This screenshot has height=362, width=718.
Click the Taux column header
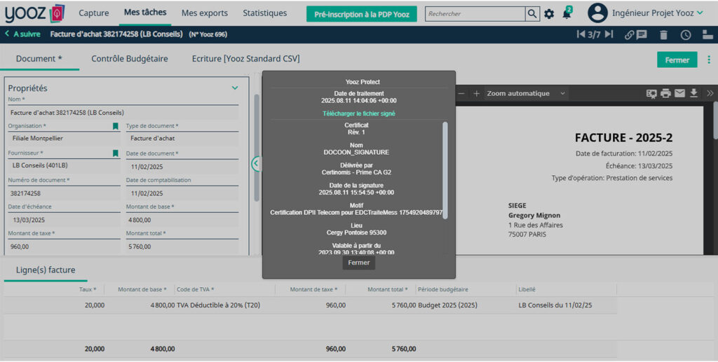[x=88, y=289]
